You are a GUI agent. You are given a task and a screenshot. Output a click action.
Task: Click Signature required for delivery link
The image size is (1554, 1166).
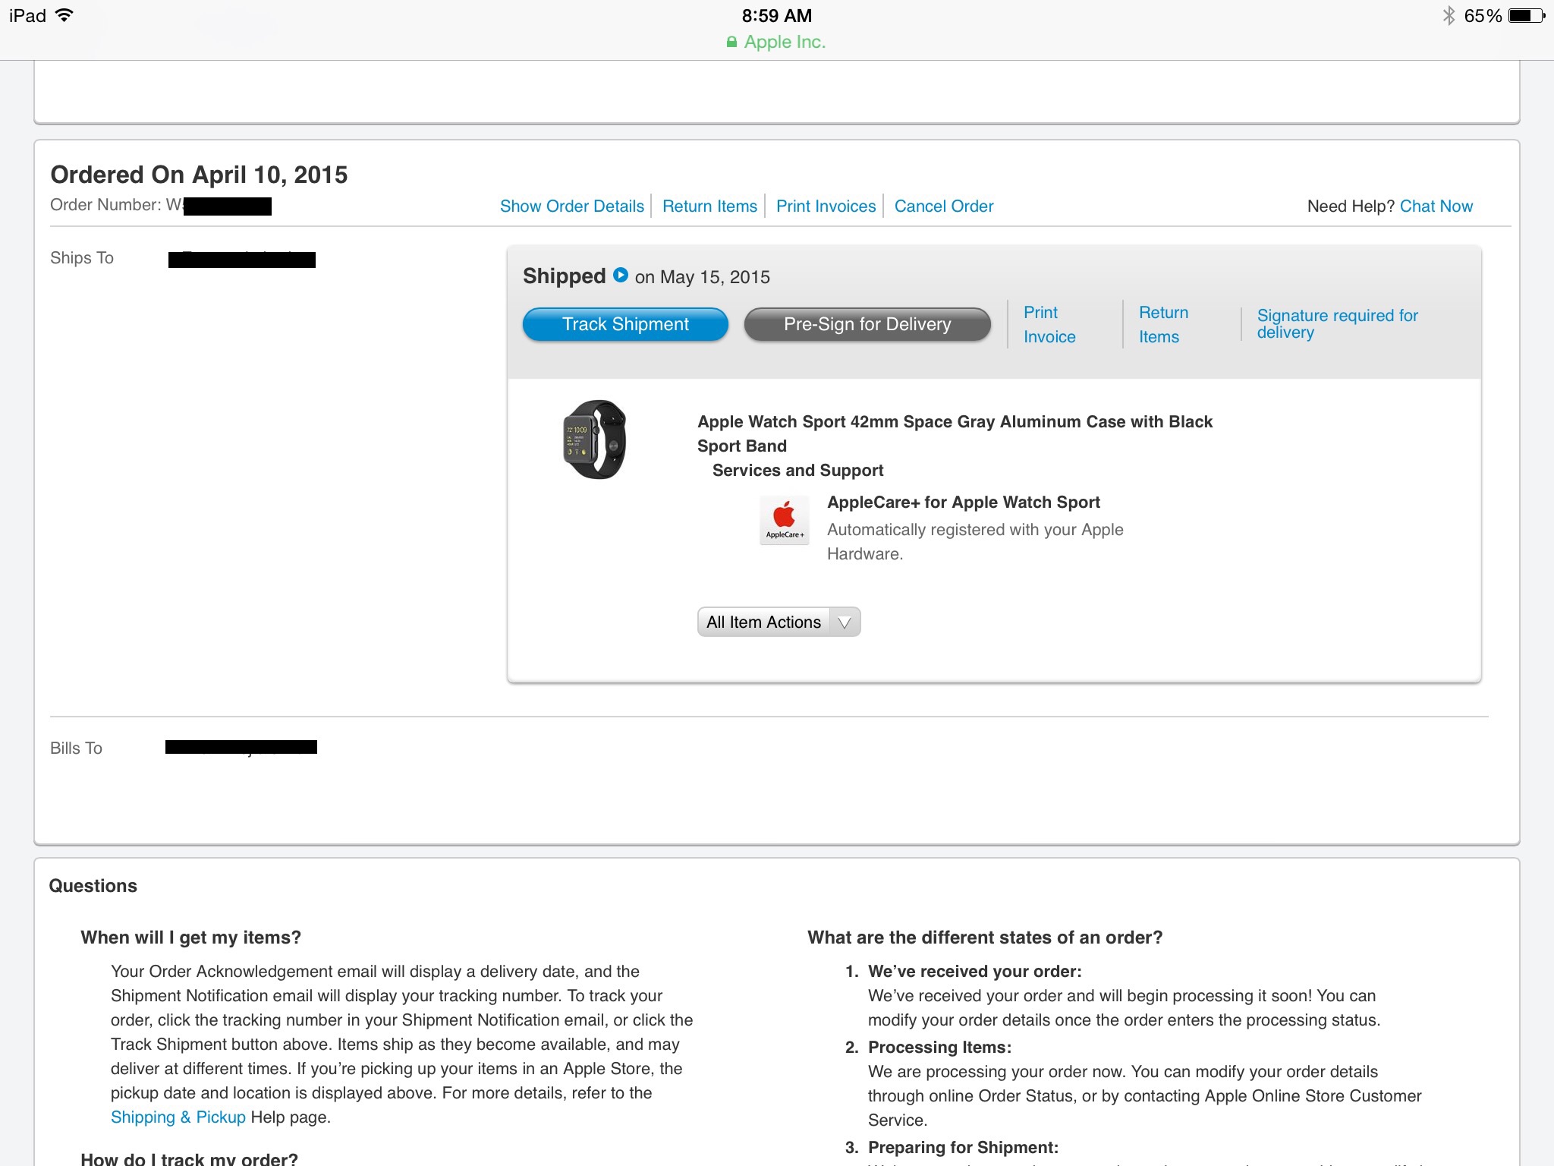[x=1337, y=324]
